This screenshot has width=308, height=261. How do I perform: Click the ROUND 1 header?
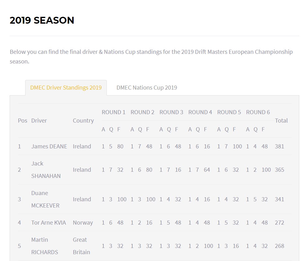click(x=114, y=112)
